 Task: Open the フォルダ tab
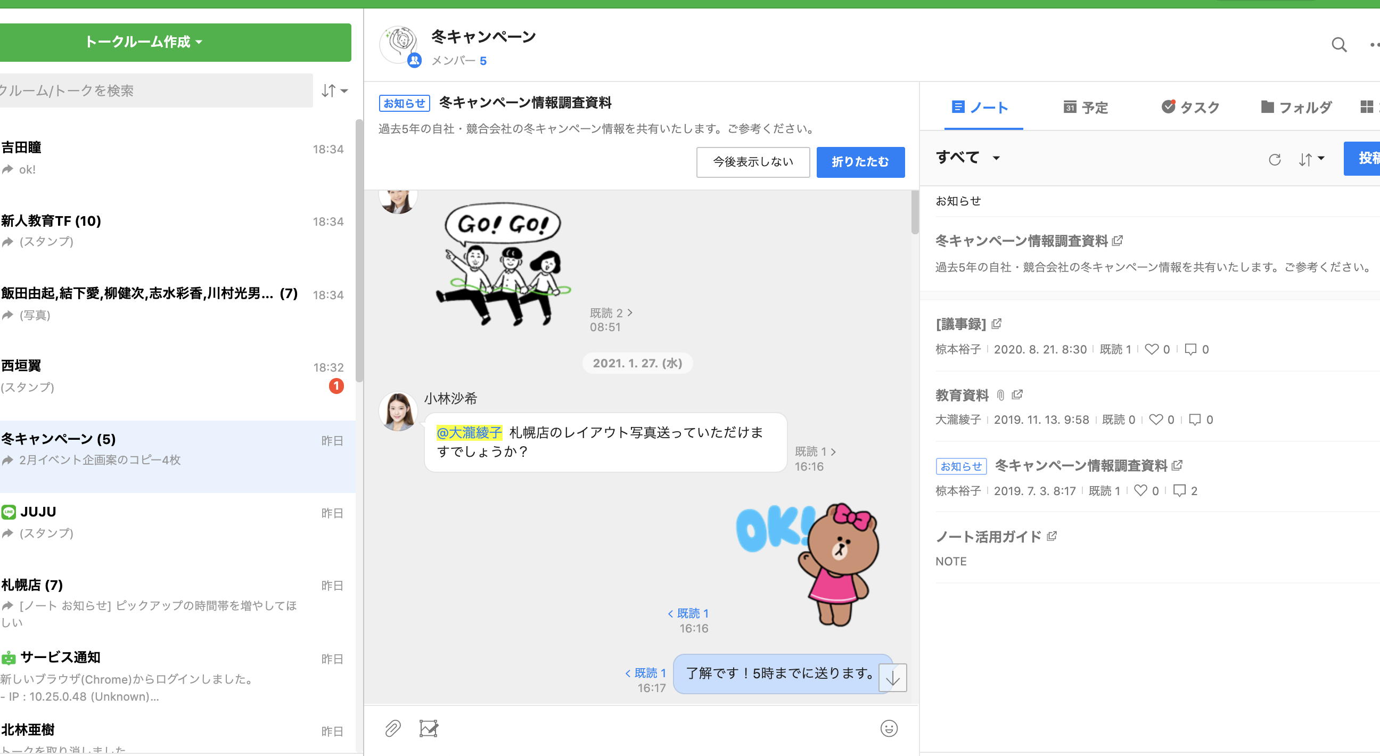[1296, 107]
